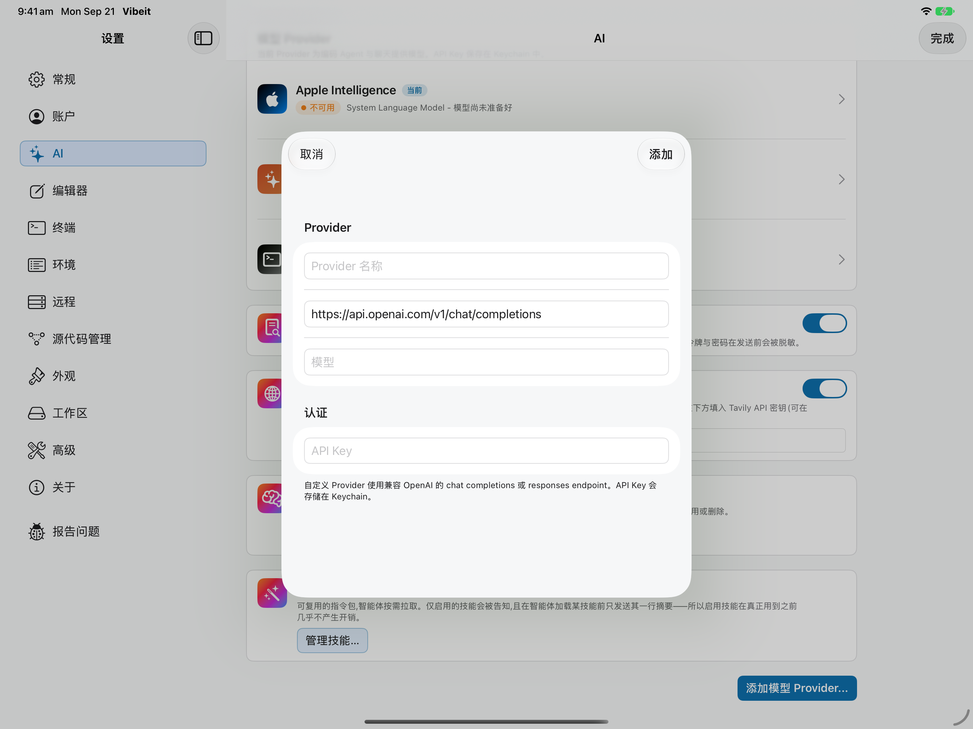
Task: Open the chevron on the terminal provider row
Action: coord(841,259)
